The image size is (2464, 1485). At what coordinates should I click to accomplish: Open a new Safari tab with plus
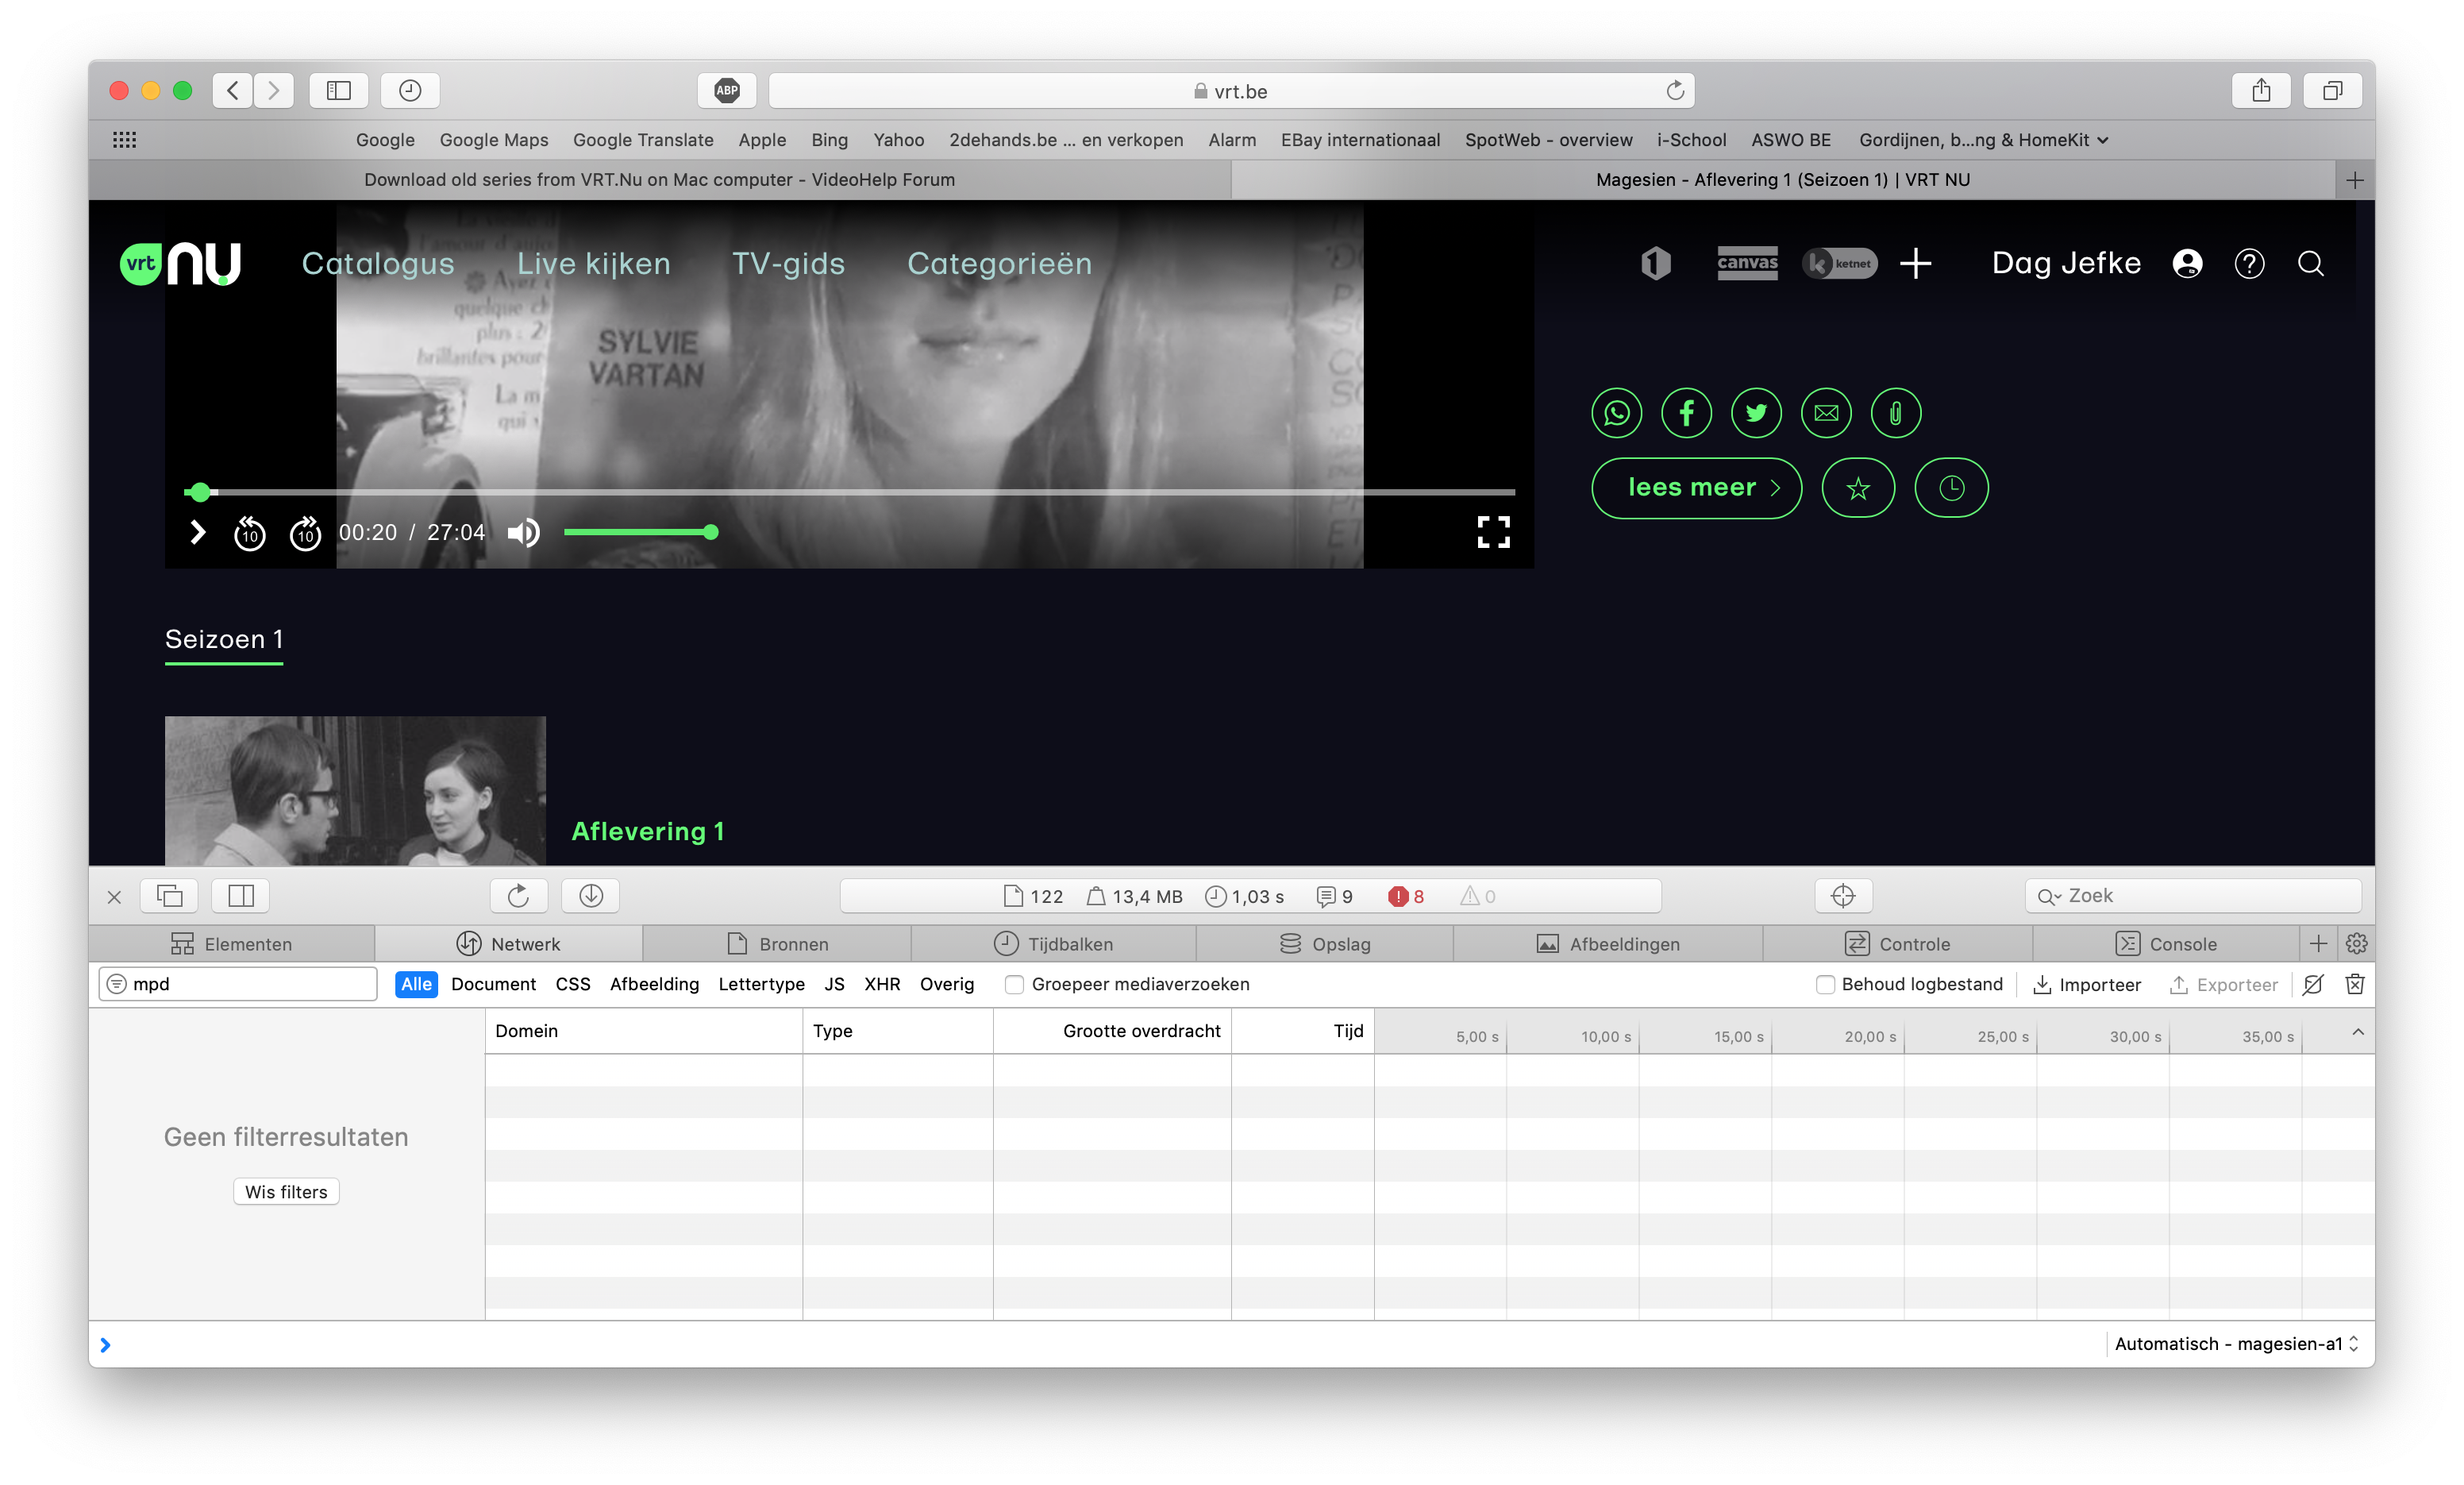pos(2354,180)
